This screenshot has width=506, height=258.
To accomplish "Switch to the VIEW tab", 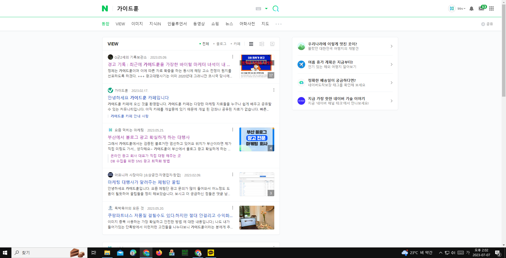I will (x=120, y=24).
